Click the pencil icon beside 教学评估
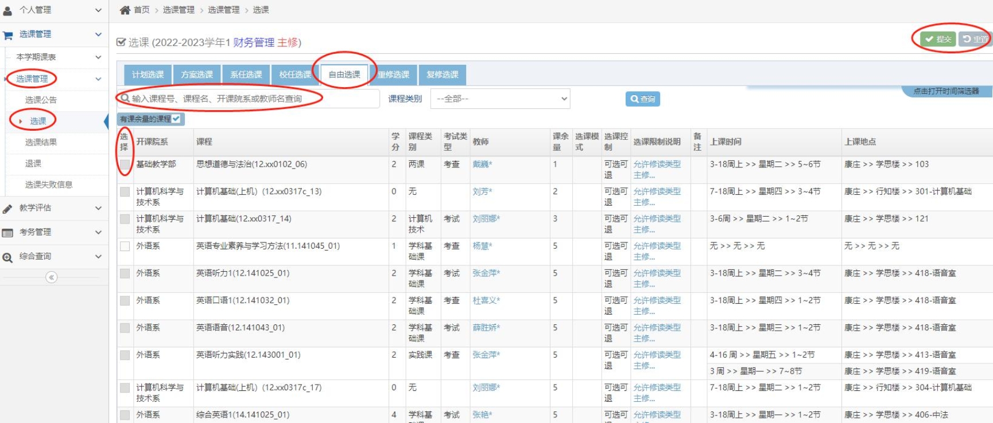 point(8,209)
